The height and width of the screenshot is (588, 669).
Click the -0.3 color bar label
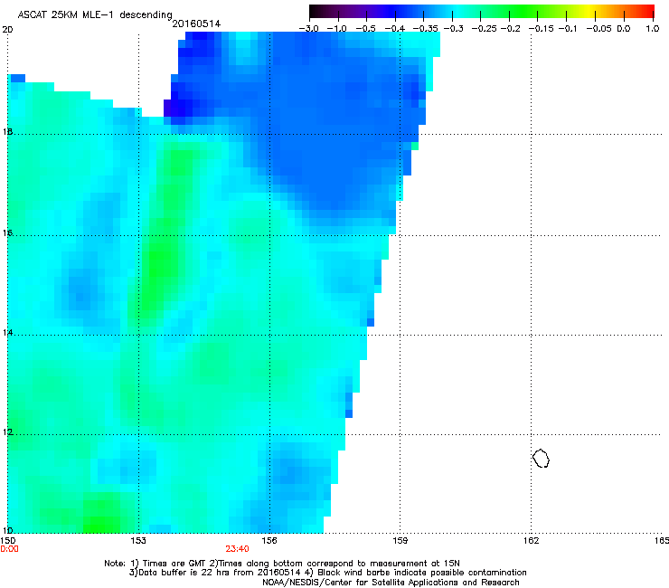(454, 29)
